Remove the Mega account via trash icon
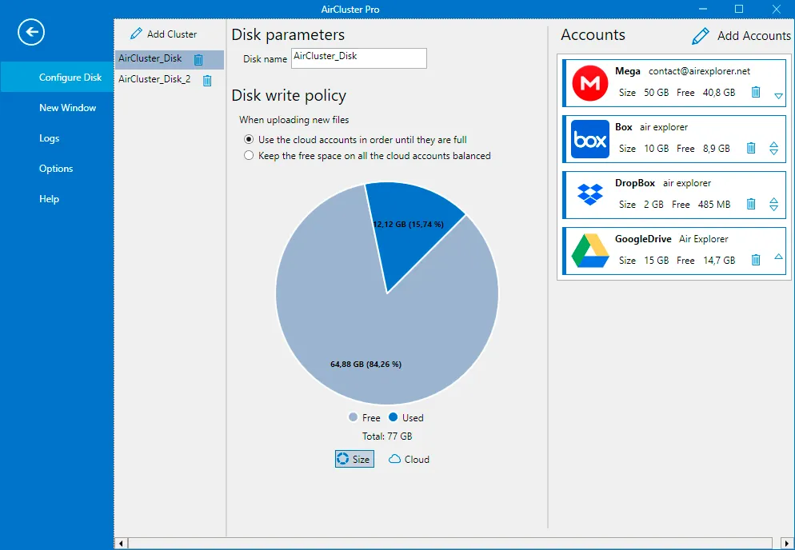 pos(756,92)
